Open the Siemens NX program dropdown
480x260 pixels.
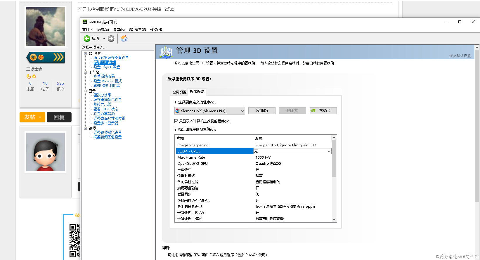pos(210,111)
